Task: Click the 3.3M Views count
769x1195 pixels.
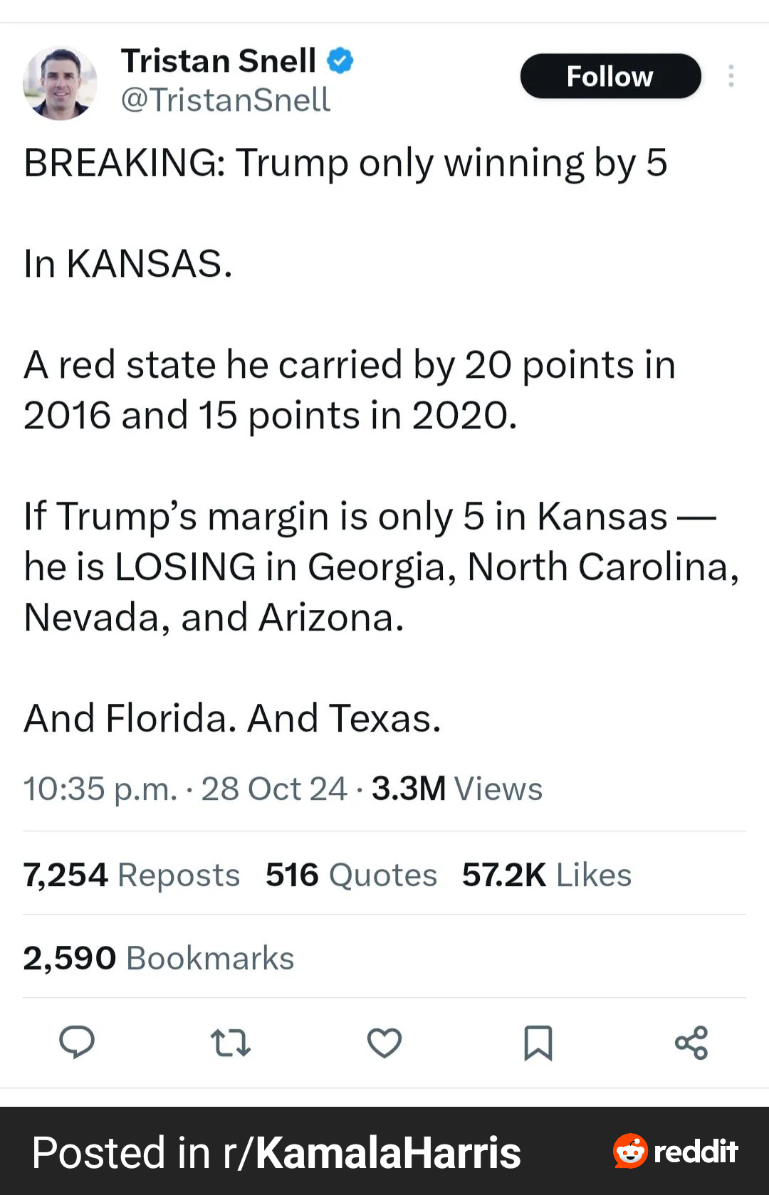Action: point(457,789)
